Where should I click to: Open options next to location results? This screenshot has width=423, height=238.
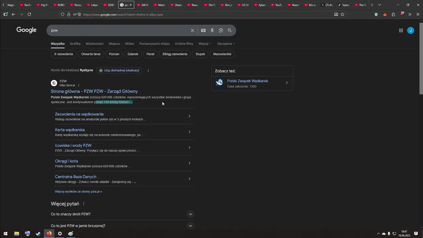pyautogui.click(x=148, y=71)
